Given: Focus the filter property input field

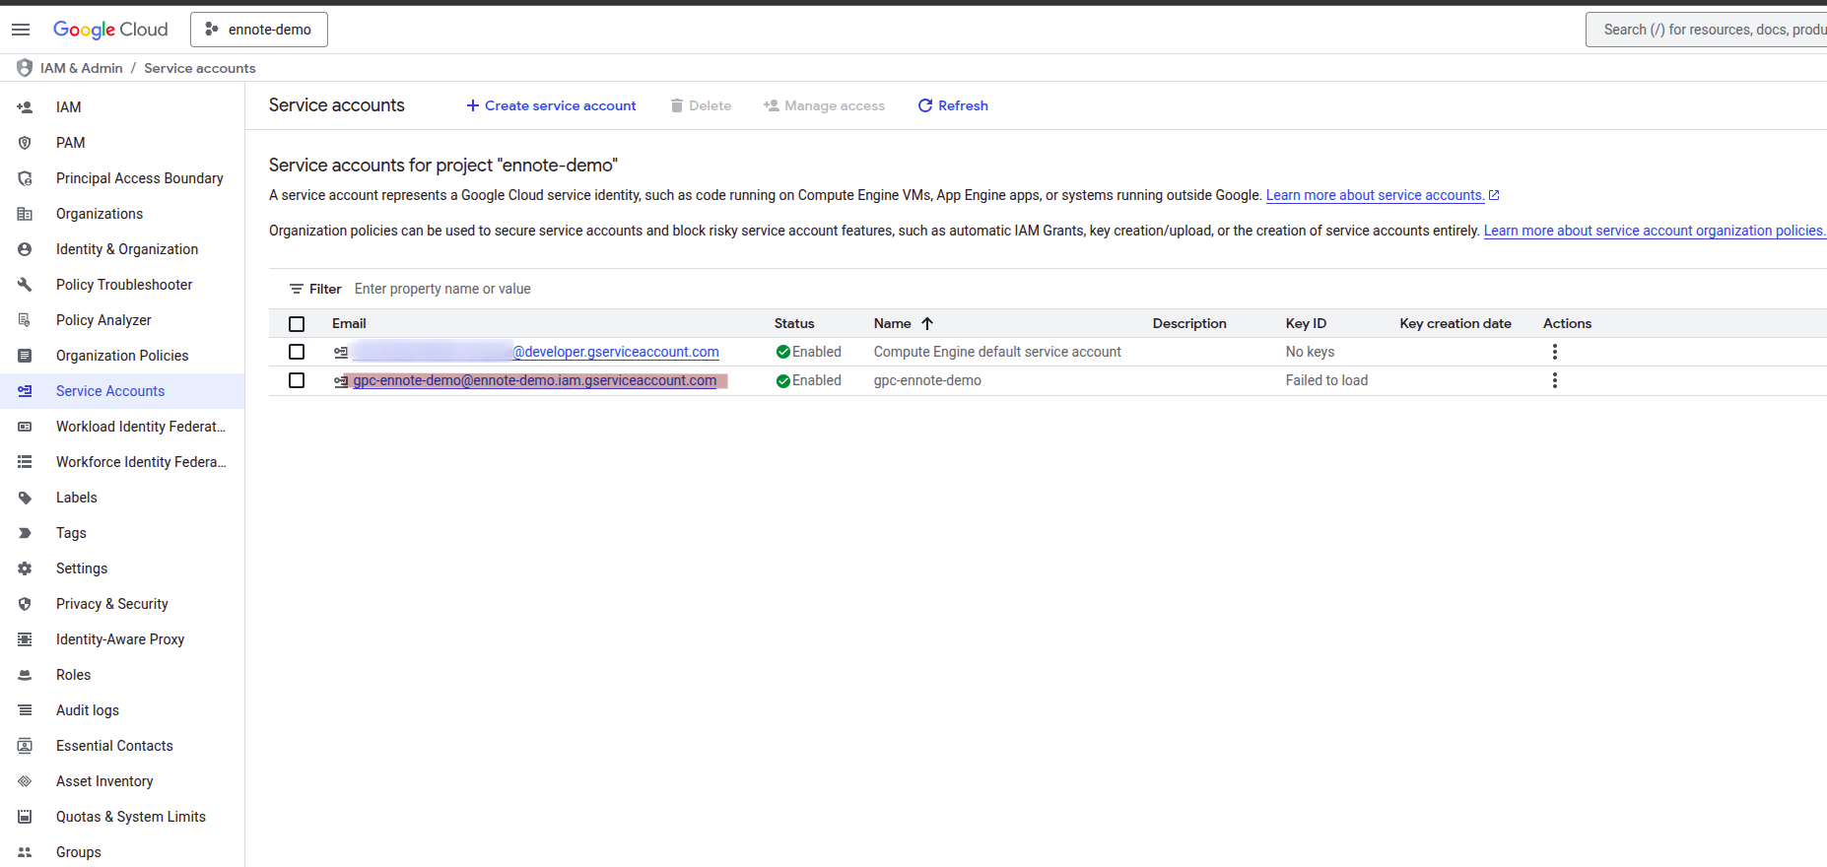Looking at the screenshot, I should [1084, 289].
